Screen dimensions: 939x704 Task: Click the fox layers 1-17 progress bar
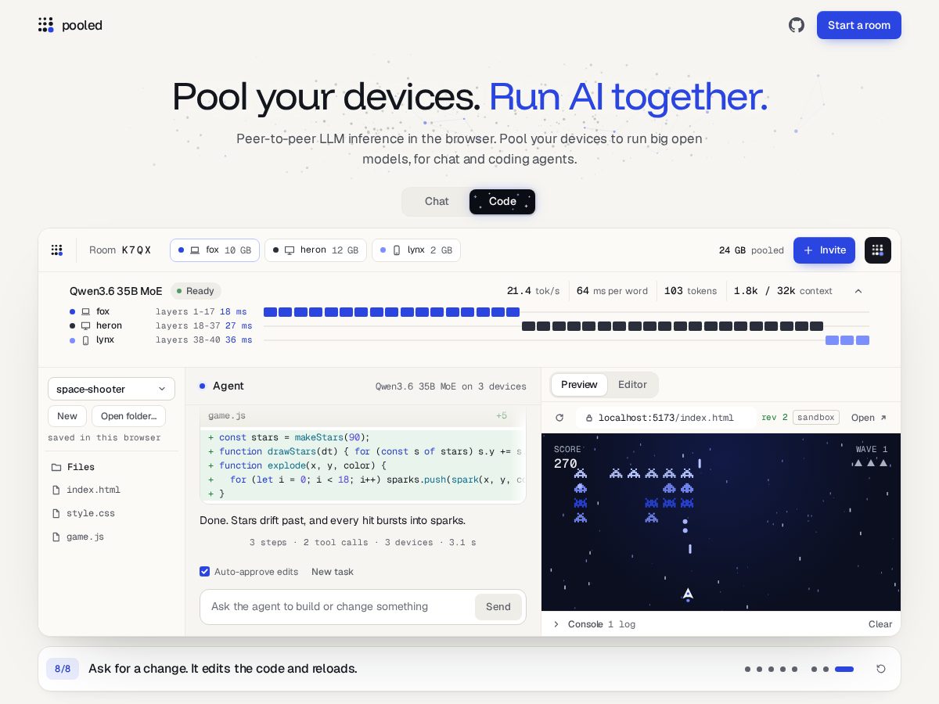coord(391,312)
